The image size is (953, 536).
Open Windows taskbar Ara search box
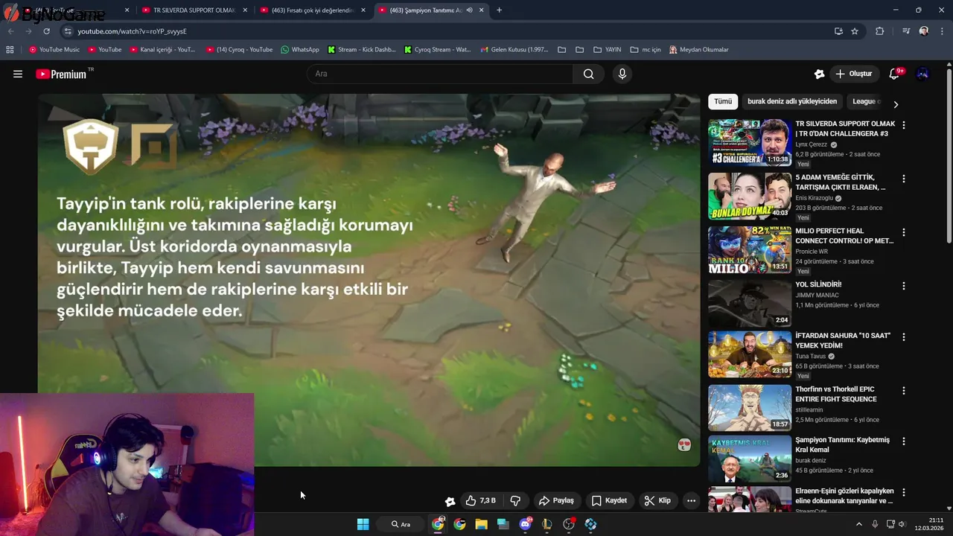(401, 524)
